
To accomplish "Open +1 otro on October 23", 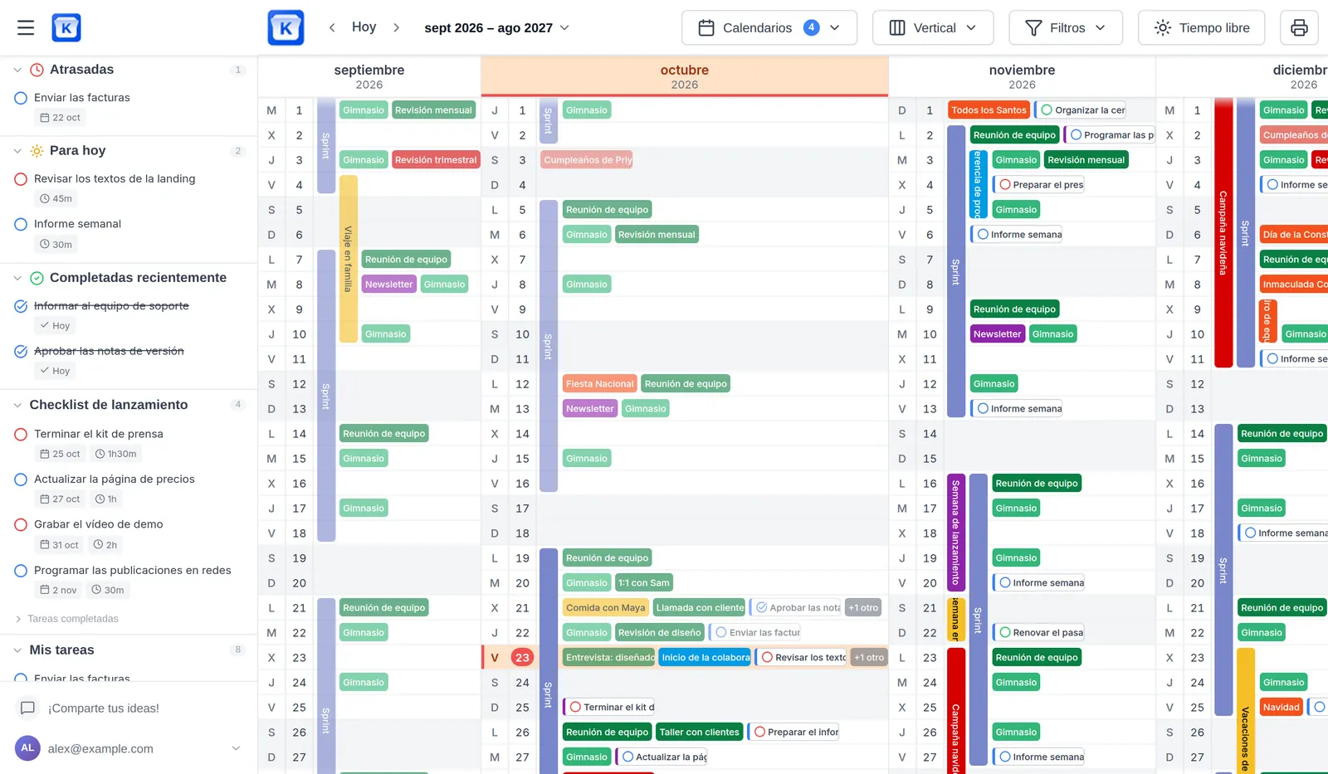I will pyautogui.click(x=869, y=658).
